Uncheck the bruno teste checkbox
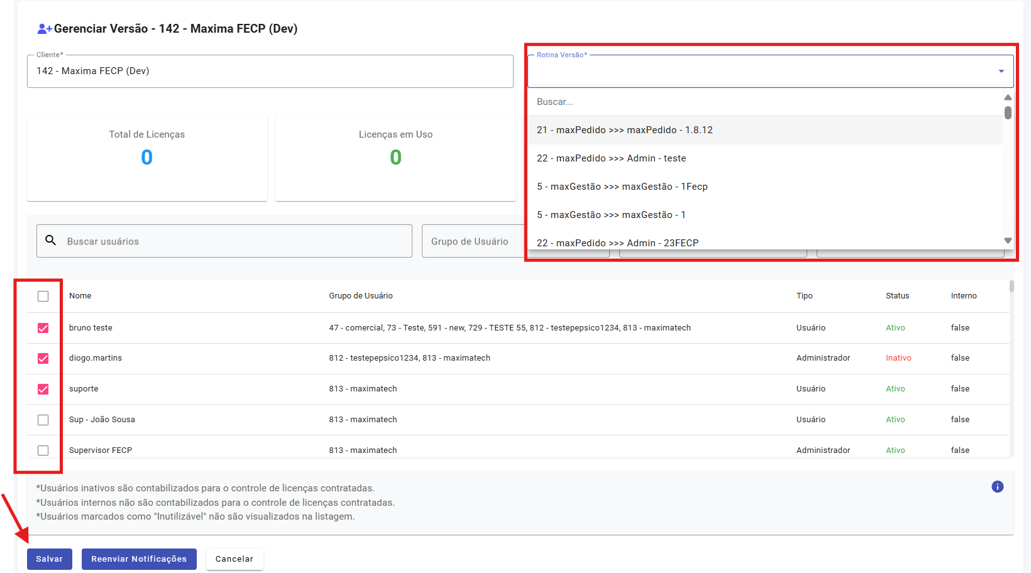The image size is (1031, 573). 43,328
